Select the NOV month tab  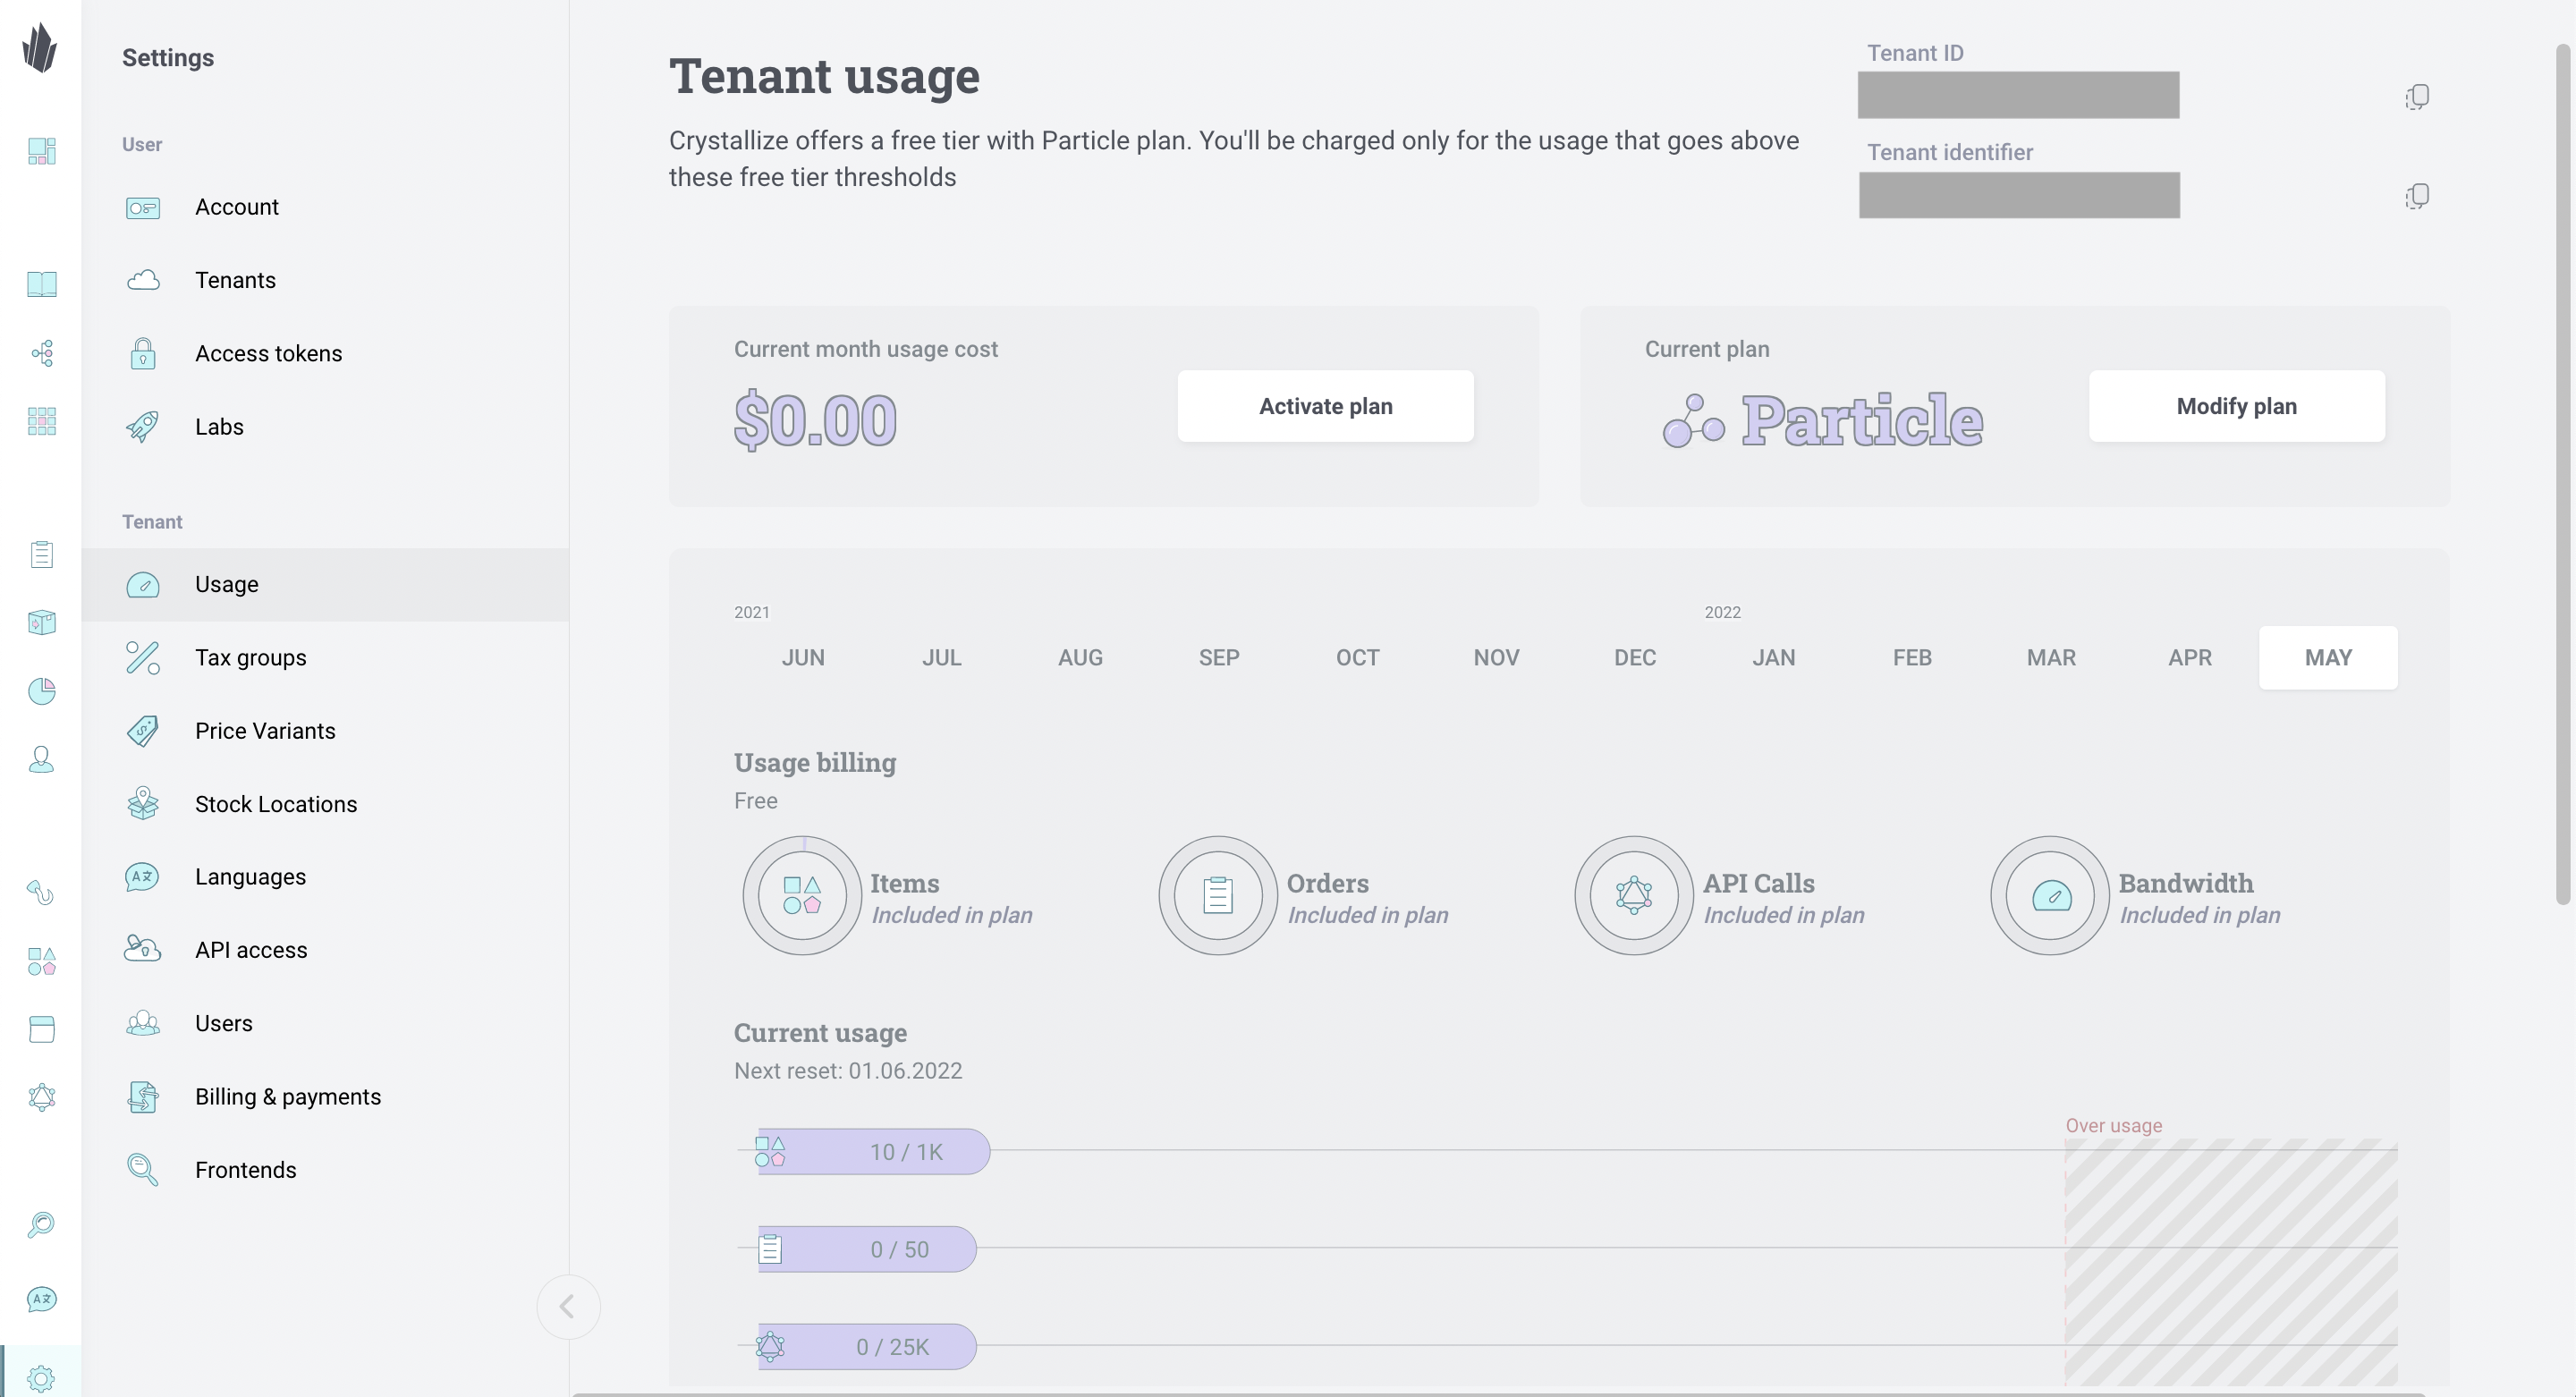click(x=1496, y=658)
